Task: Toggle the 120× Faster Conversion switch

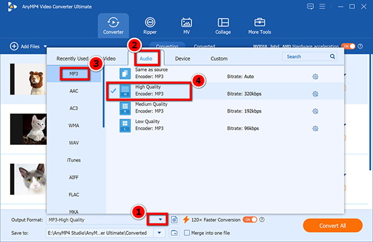Action: pyautogui.click(x=250, y=220)
